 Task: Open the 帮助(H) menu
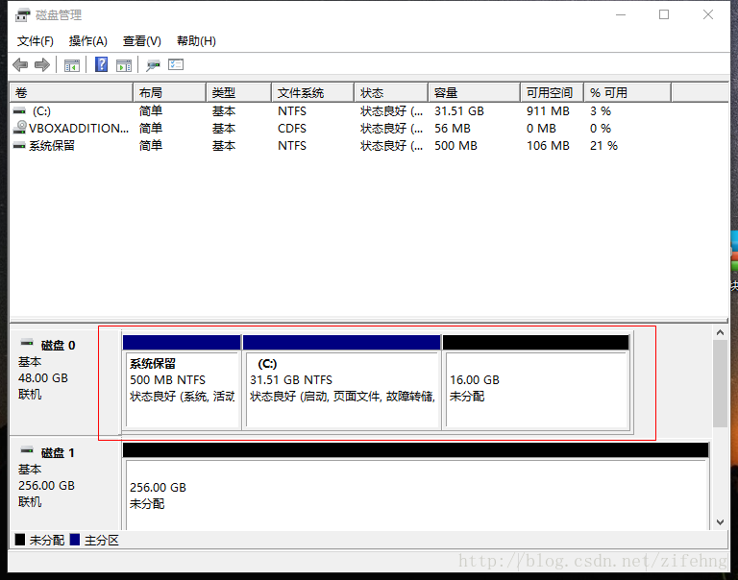(x=196, y=41)
